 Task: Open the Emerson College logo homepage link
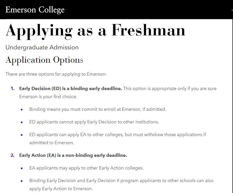(x=35, y=10)
